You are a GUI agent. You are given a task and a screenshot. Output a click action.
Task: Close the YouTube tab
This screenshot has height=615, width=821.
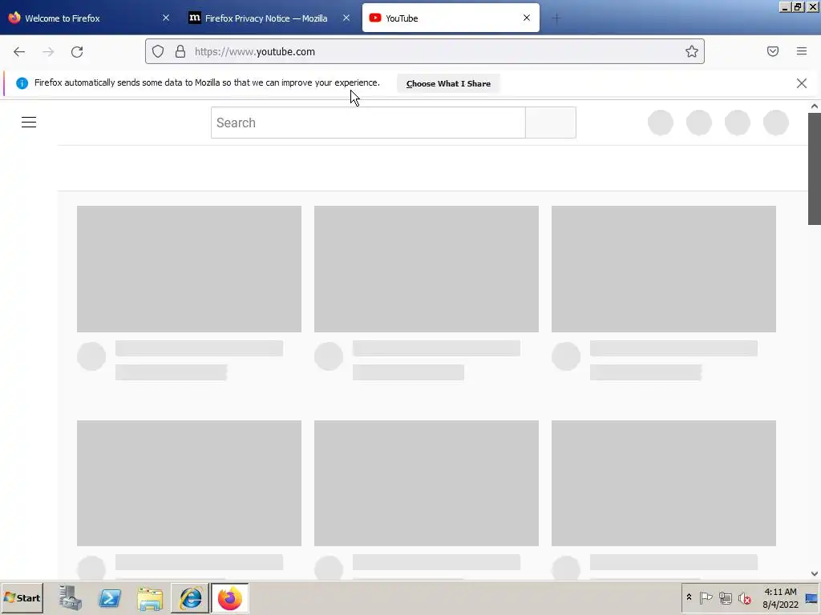[x=527, y=18]
